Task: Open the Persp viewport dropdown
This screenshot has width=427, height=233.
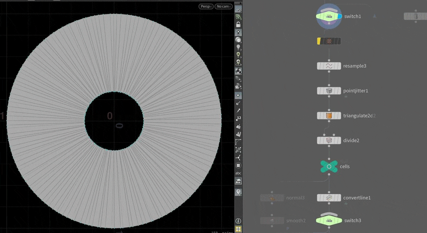Action: (206, 6)
